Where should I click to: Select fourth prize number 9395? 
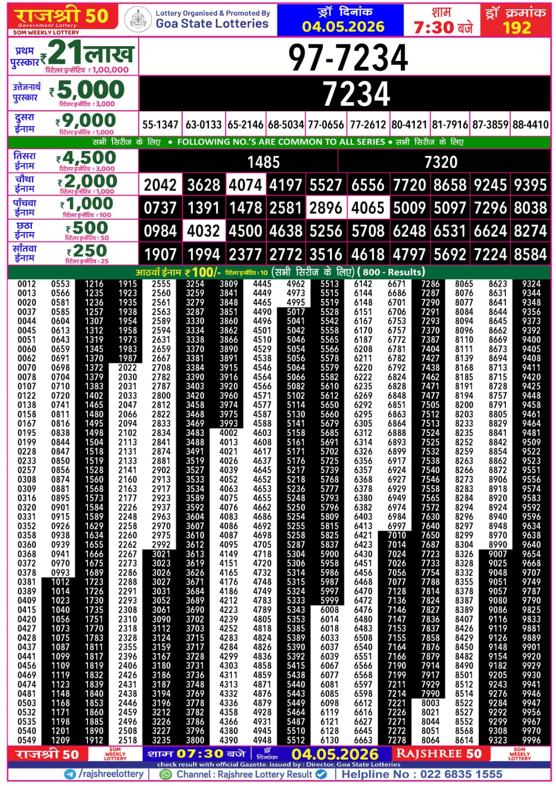click(x=530, y=185)
